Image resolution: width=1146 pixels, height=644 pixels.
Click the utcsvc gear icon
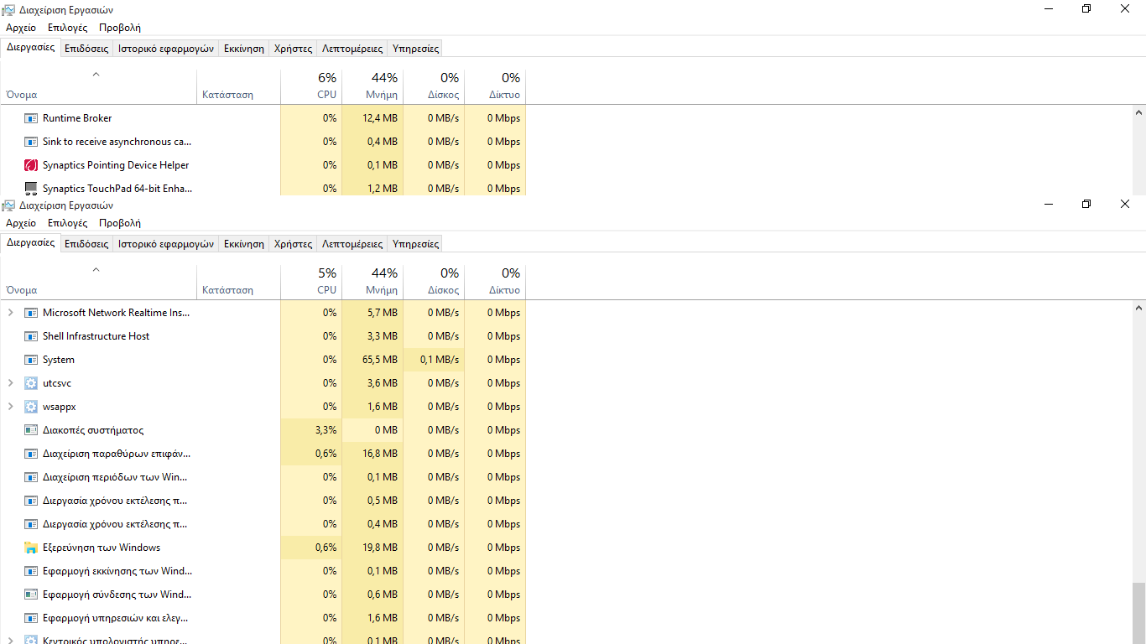31,383
